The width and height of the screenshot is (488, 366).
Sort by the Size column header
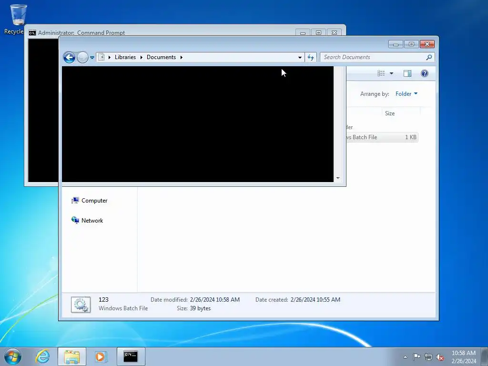tap(400, 113)
